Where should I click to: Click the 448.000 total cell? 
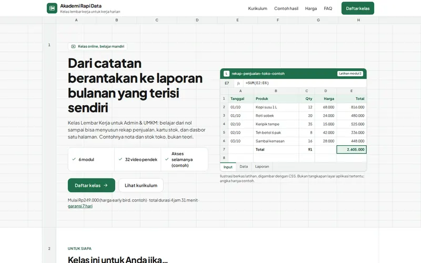pos(352,141)
